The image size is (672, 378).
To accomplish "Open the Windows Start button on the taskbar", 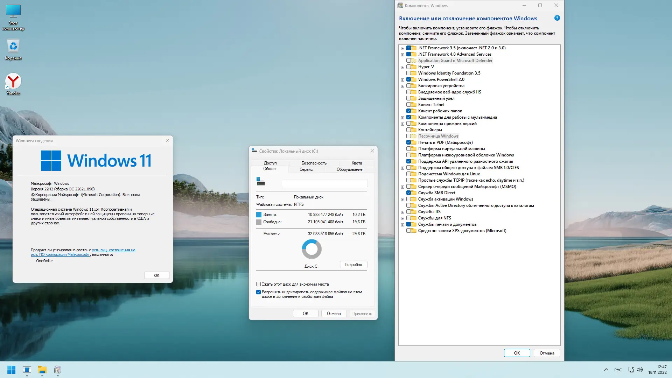I will pos(11,370).
